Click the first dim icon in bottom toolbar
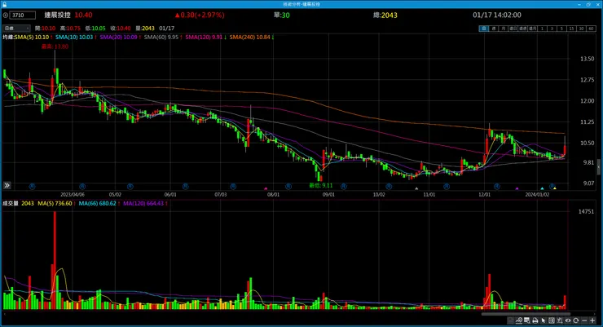This screenshot has height=327, width=603. [x=510, y=320]
